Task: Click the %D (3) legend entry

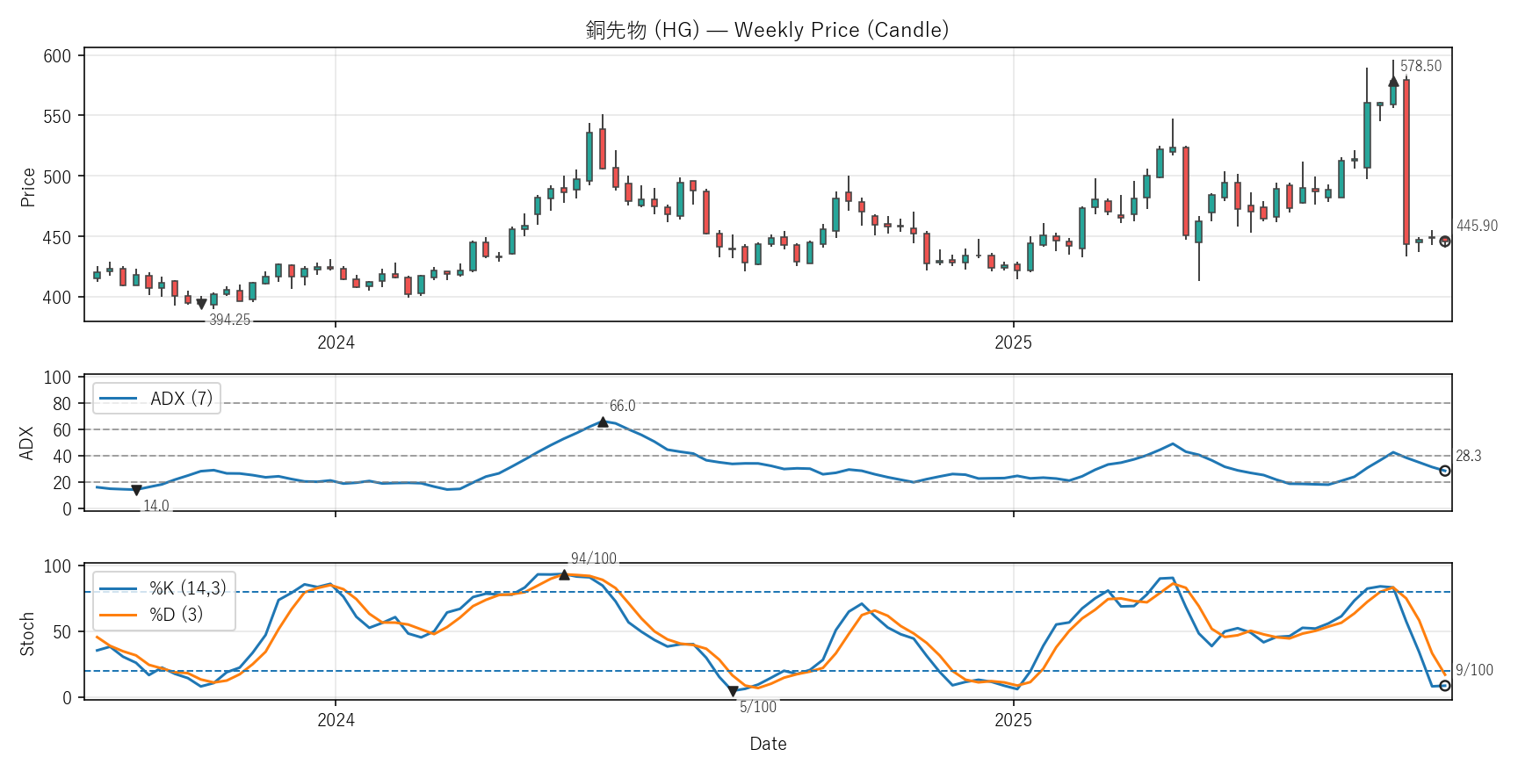Action: (x=151, y=615)
